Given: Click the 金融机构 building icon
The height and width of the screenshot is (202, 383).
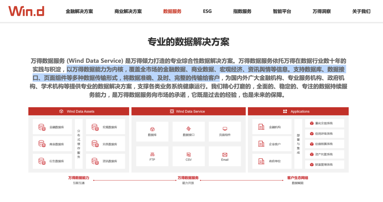Looking at the screenshot, I should (x=261, y=127).
